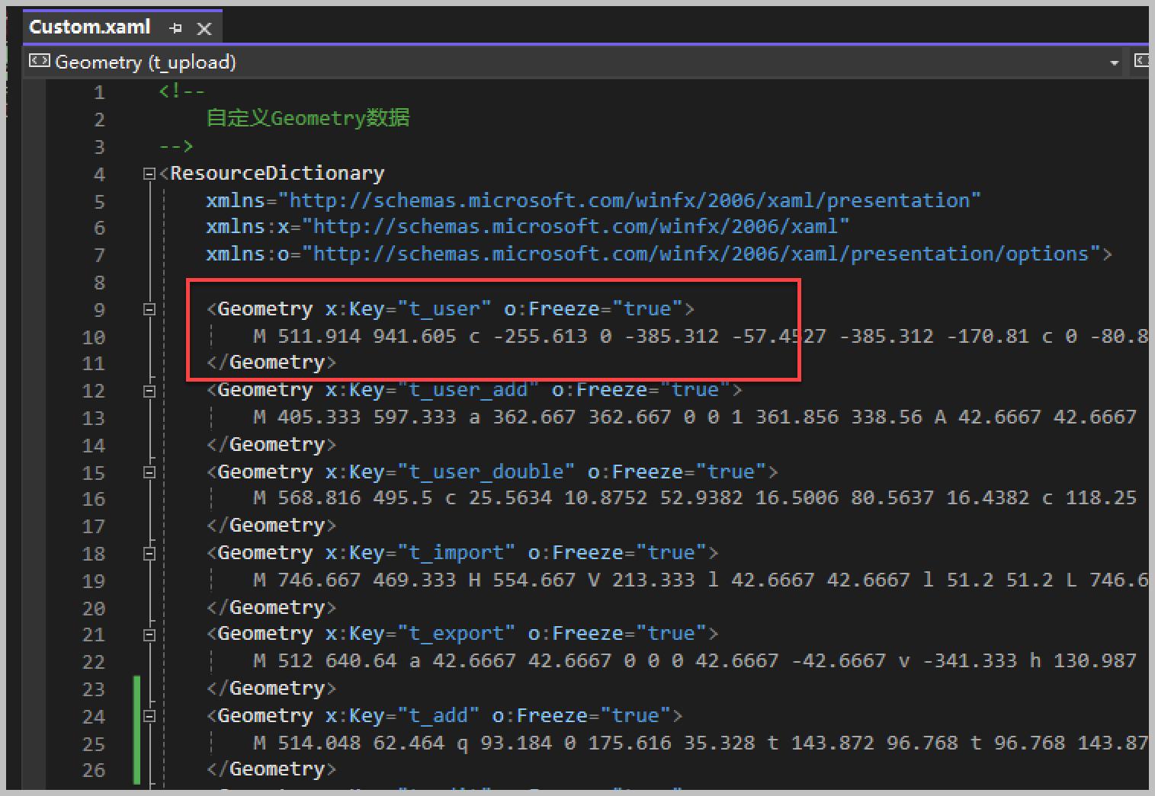Collapse the t_user Geometry block
This screenshot has width=1155, height=796.
coord(149,309)
